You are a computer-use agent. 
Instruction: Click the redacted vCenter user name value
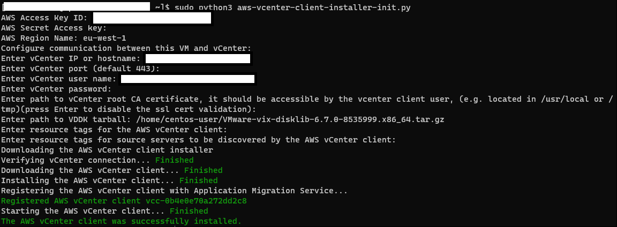pos(187,79)
